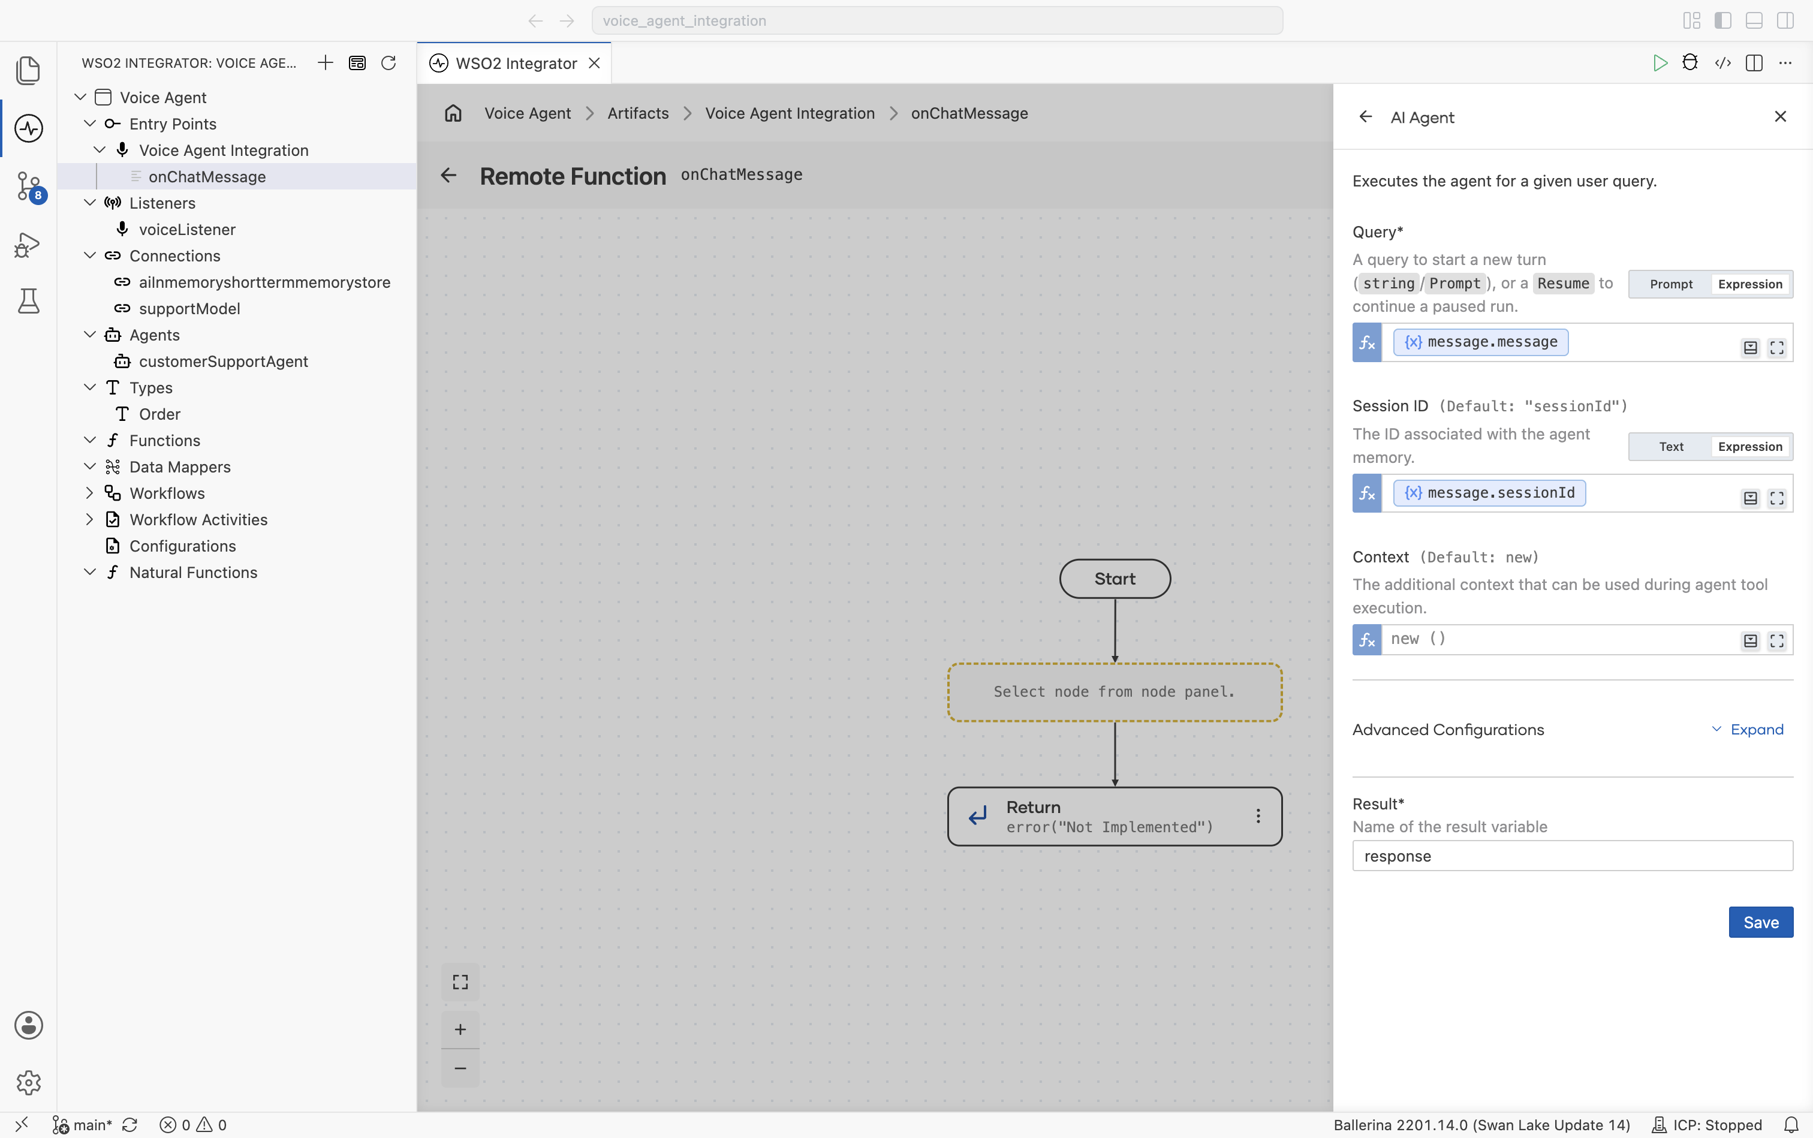The width and height of the screenshot is (1813, 1138).
Task: Collapse the Entry Points tree node
Action: click(89, 124)
